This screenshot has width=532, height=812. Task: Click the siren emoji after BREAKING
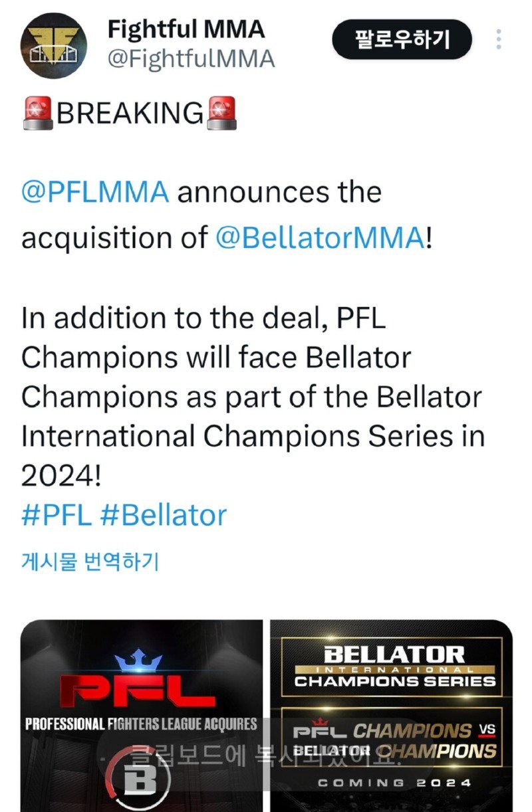(221, 113)
